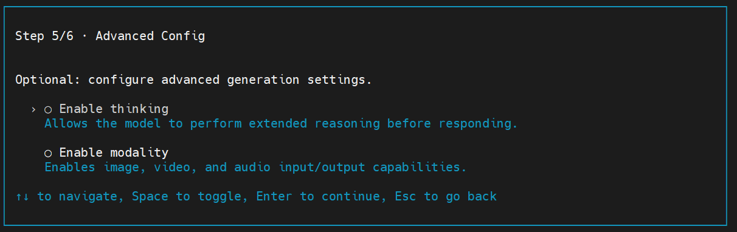
Task: Click the 'Optional: configure advanced generation settings' text
Action: [x=193, y=80]
